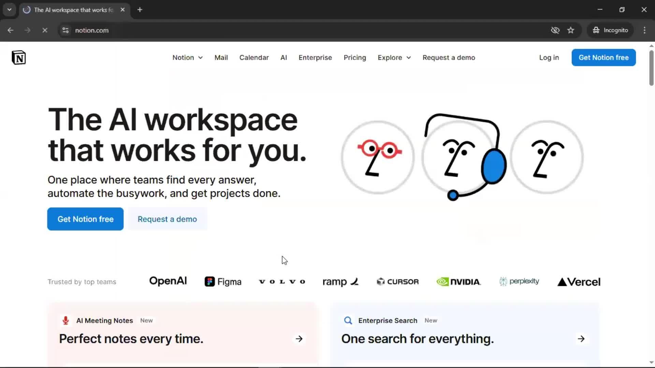Open the tab search dropdown arrow
Viewport: 655px width, 368px height.
[10, 10]
